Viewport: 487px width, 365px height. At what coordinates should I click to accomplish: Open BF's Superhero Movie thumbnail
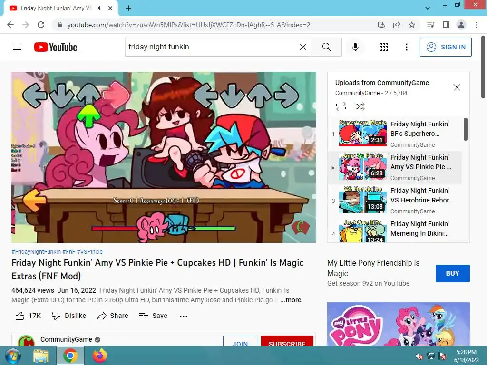click(363, 133)
